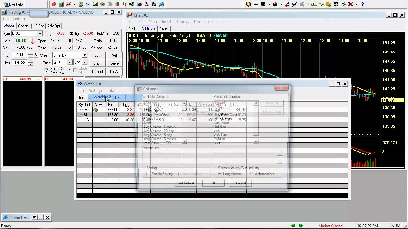Click the red toolbox icon in toolbar
Screen dimensions: 408x229
pos(54,4)
